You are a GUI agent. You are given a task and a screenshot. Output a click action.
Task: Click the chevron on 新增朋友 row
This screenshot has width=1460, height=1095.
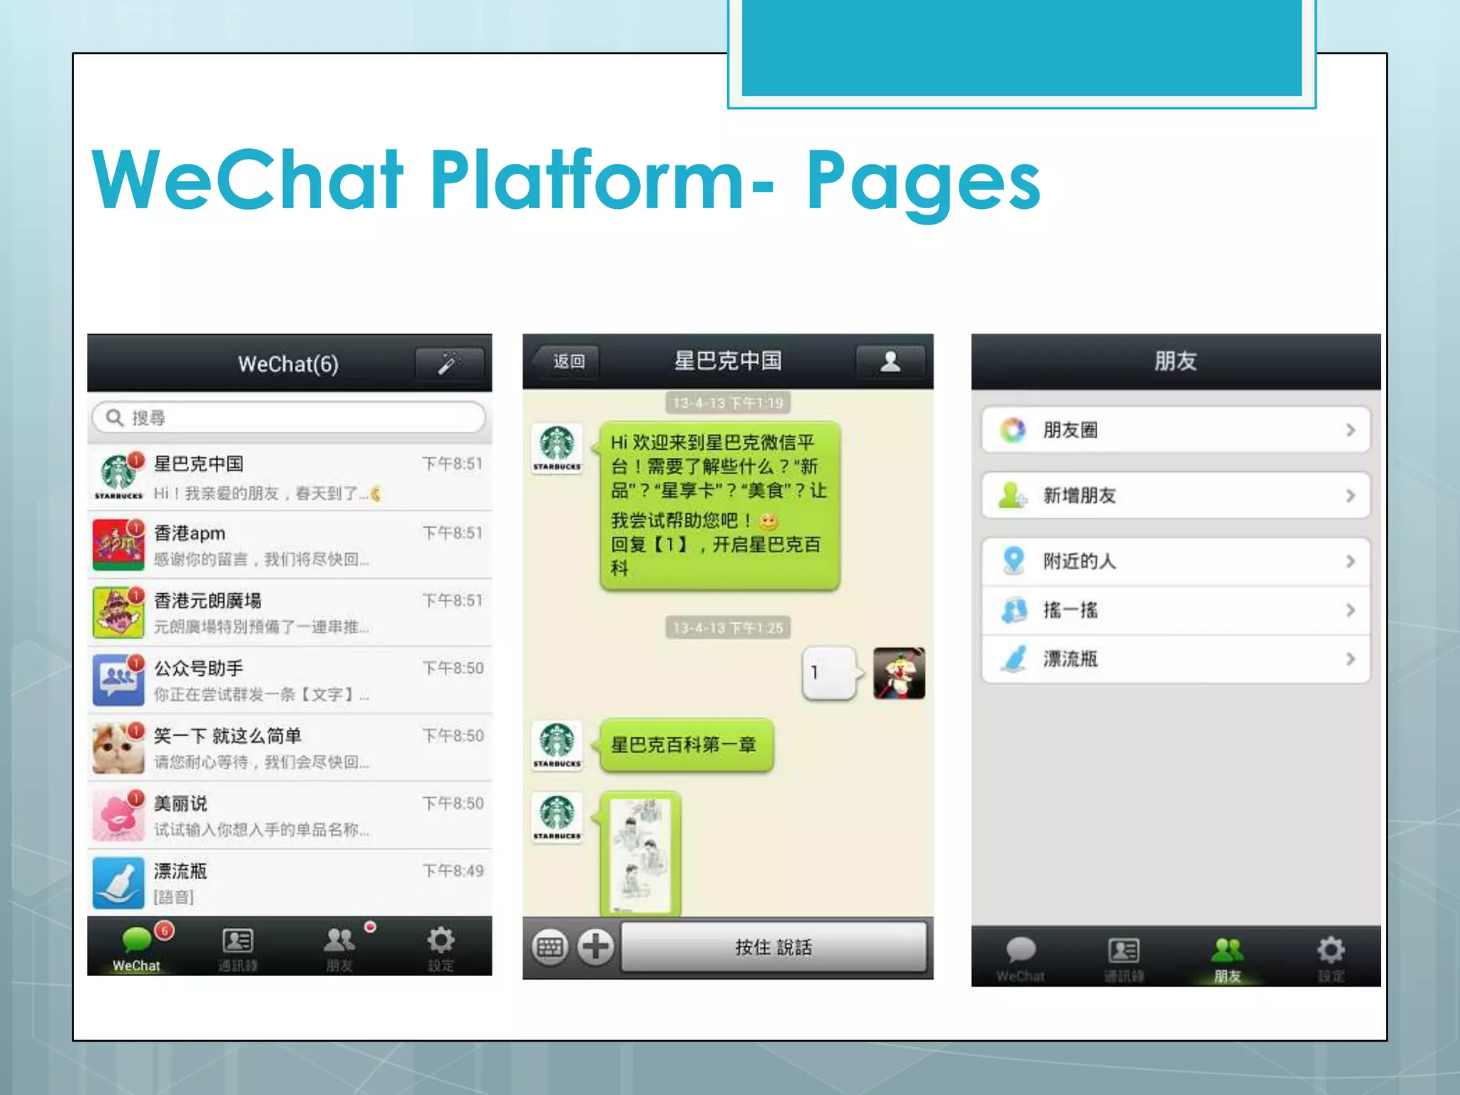1350,495
